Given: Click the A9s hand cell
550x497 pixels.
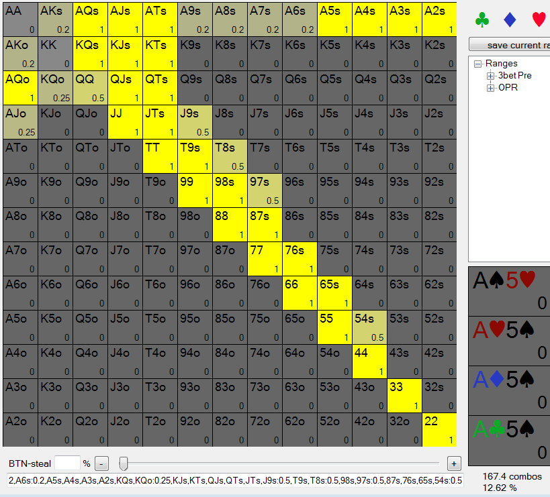Looking at the screenshot, I should coord(195,19).
